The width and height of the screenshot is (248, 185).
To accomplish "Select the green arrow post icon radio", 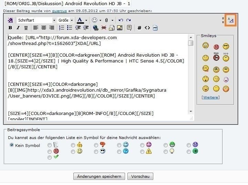I will [189, 152].
